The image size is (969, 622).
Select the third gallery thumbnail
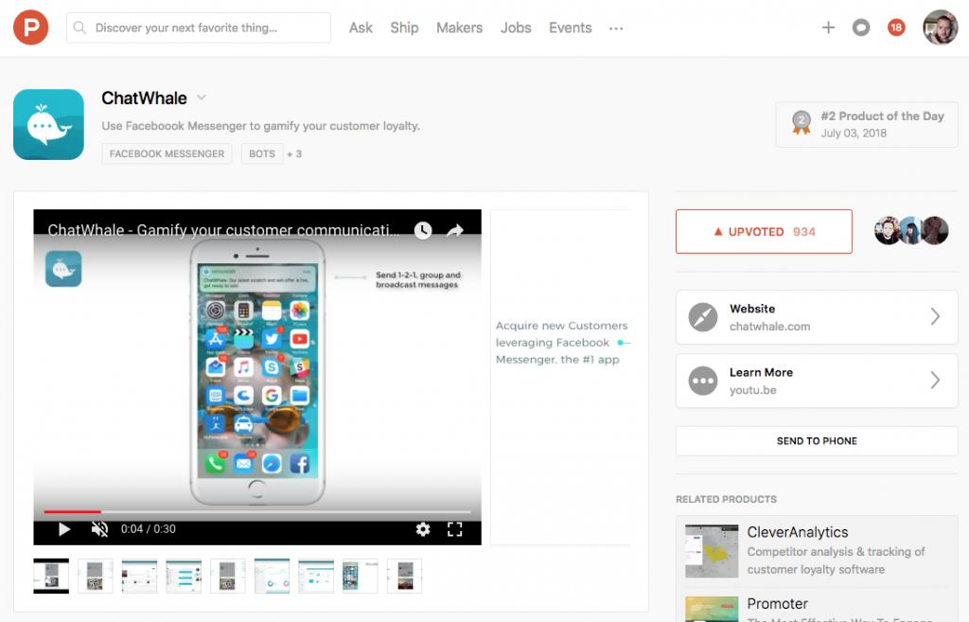pyautogui.click(x=139, y=576)
